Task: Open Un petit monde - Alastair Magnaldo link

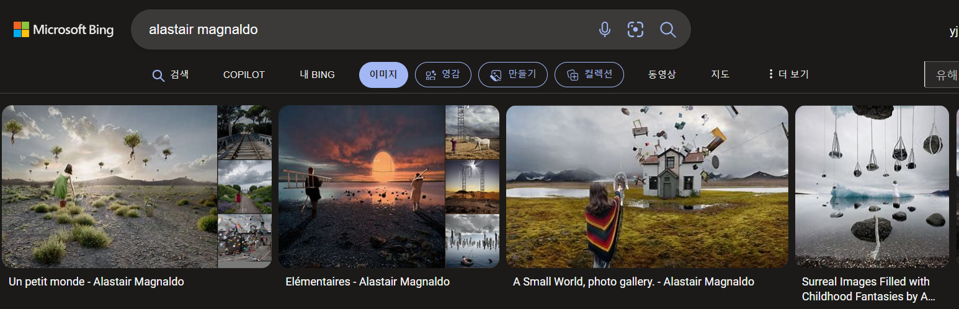Action: click(x=96, y=282)
